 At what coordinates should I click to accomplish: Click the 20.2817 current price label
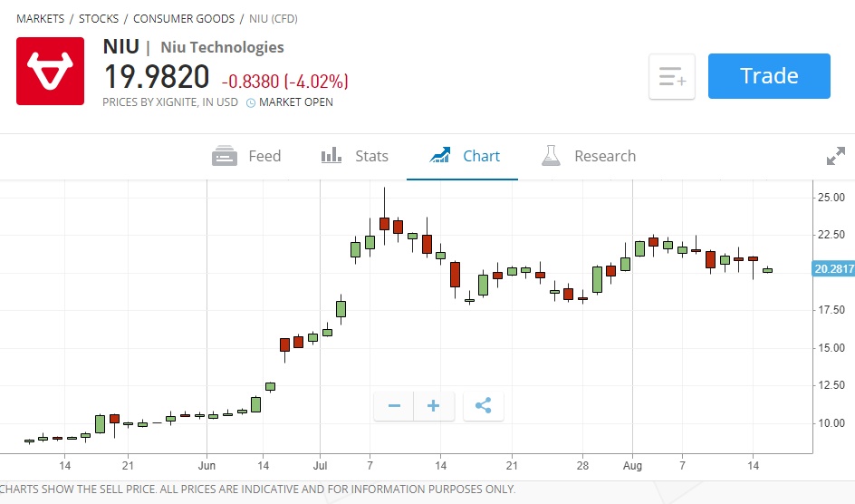point(833,268)
